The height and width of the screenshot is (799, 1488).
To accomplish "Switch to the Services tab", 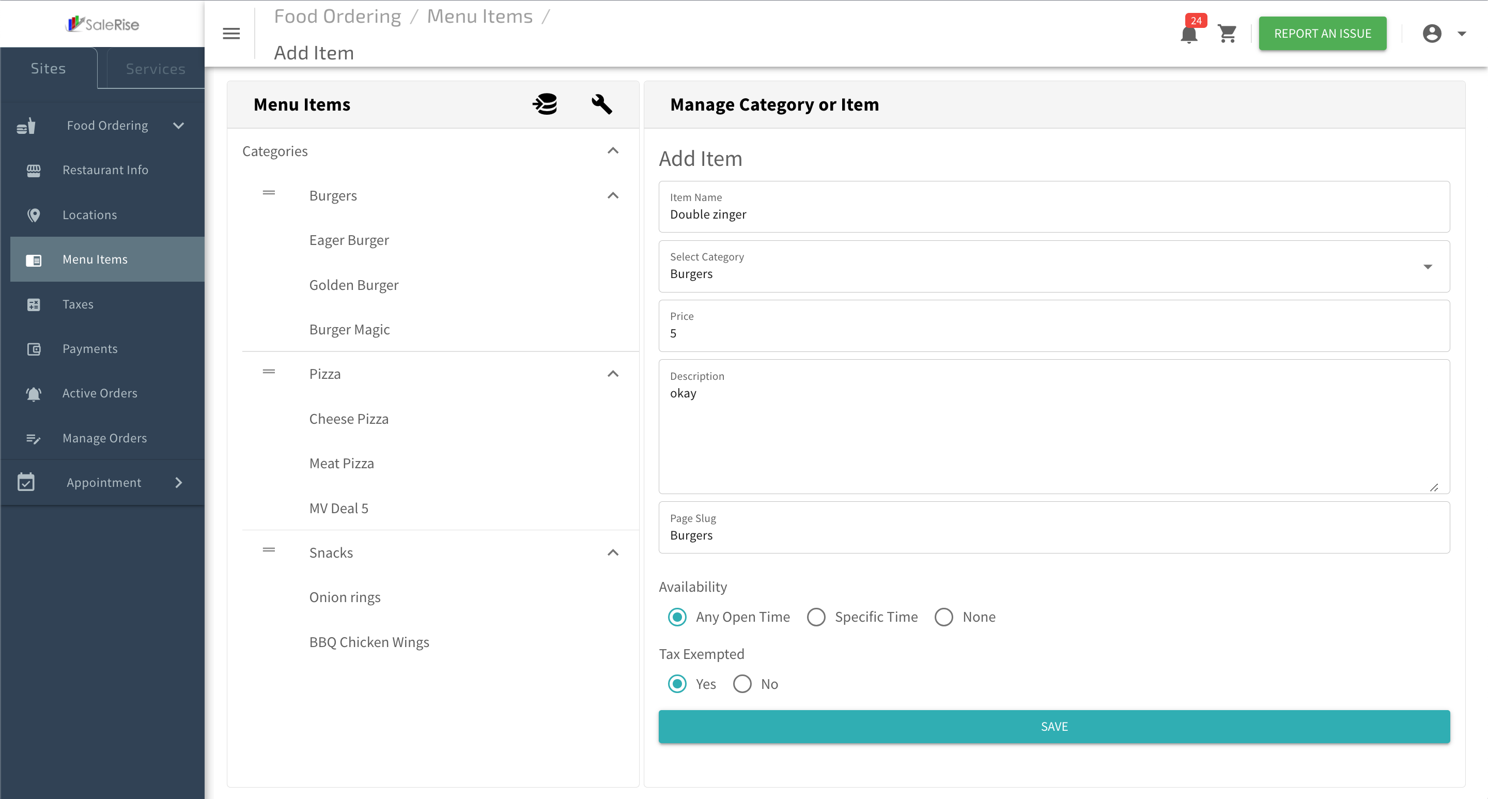I will pyautogui.click(x=156, y=69).
